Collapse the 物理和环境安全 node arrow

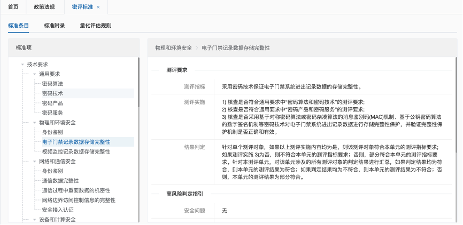click(x=34, y=123)
